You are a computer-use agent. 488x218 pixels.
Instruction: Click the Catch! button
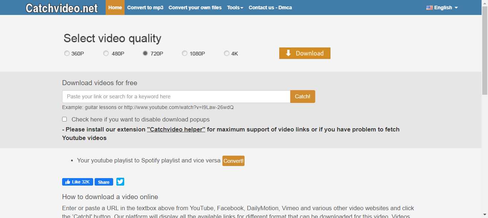[x=302, y=97]
